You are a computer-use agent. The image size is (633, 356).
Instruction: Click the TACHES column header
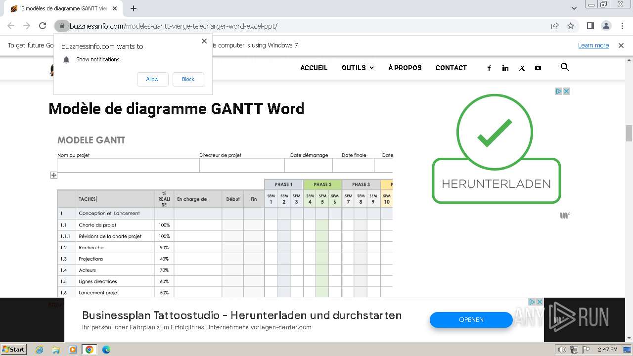pos(115,199)
